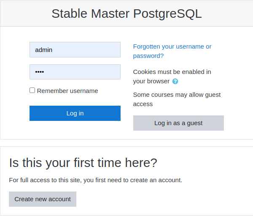Click the For full access to this site sentence
The width and height of the screenshot is (253, 216).
(96, 180)
